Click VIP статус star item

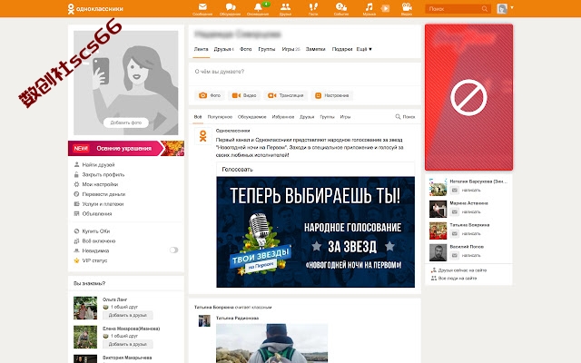pyautogui.click(x=91, y=260)
